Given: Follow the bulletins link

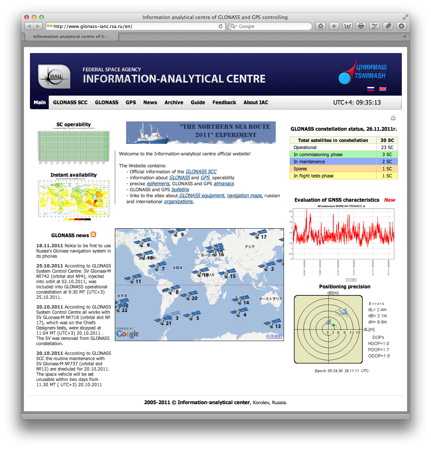Looking at the screenshot, I should (x=180, y=189).
